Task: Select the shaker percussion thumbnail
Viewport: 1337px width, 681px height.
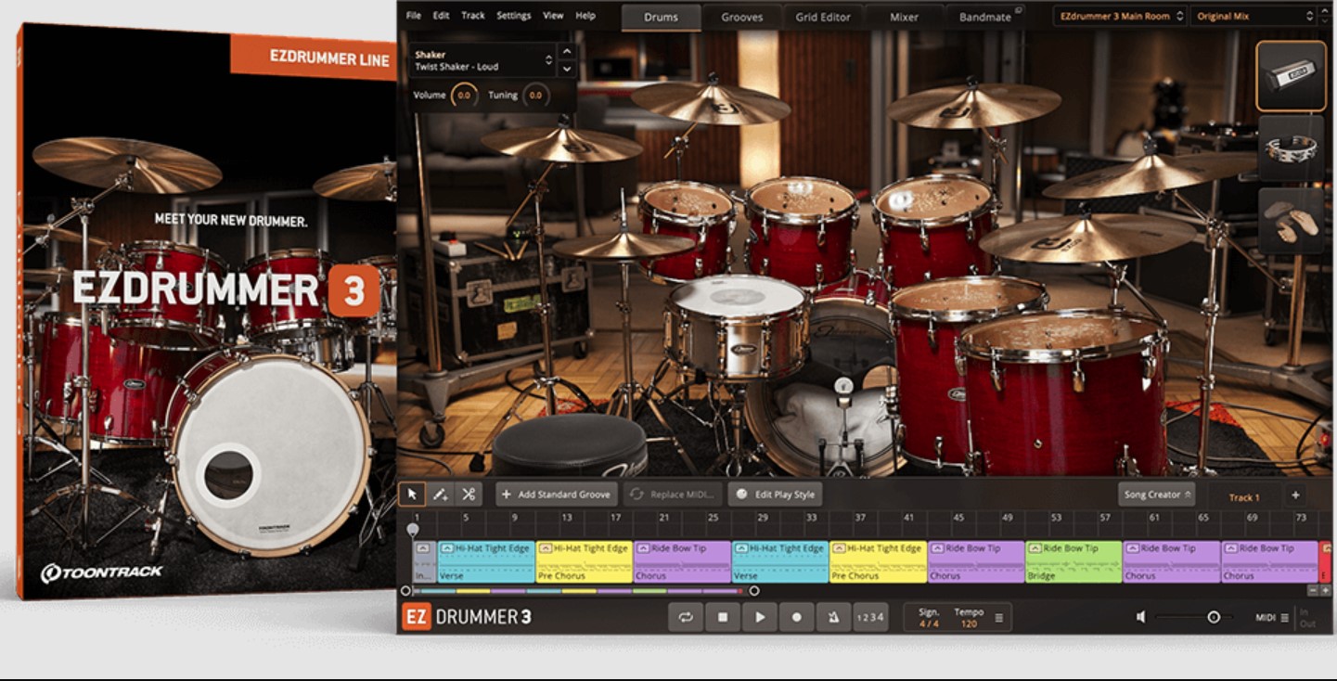Action: click(x=1291, y=75)
